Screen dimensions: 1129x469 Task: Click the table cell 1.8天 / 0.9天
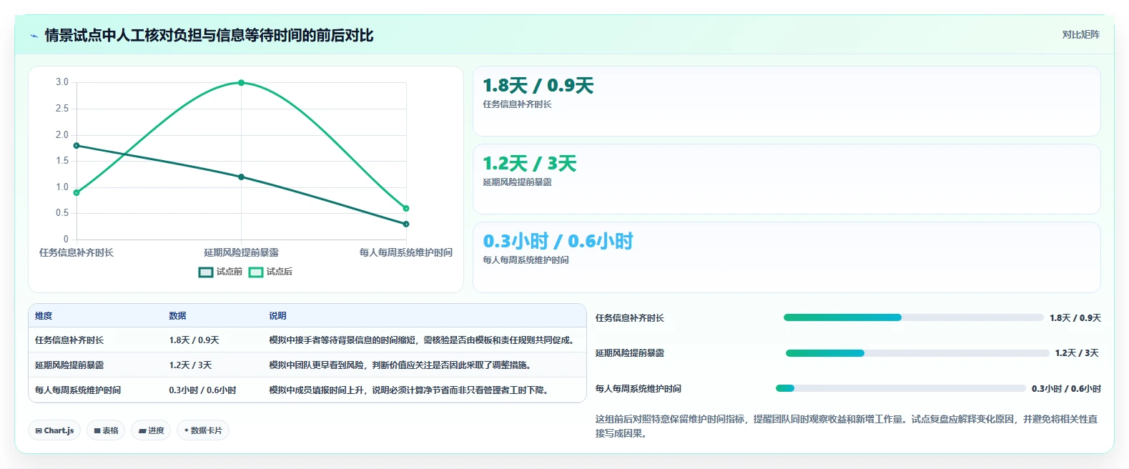click(194, 340)
